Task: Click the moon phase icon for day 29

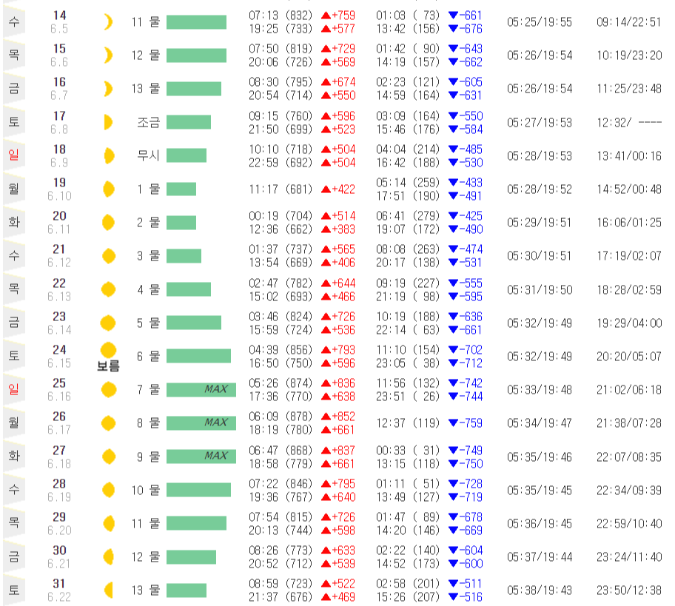Action: click(110, 523)
